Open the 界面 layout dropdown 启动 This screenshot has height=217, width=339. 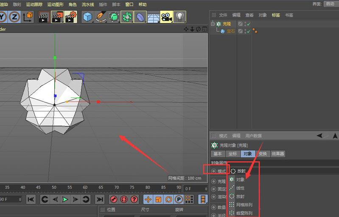pyautogui.click(x=329, y=4)
